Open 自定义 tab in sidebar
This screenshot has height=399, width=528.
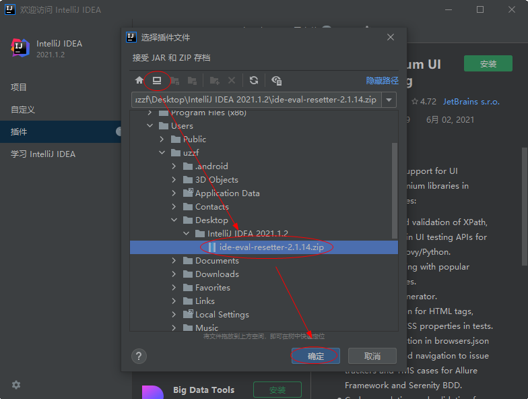coord(61,109)
